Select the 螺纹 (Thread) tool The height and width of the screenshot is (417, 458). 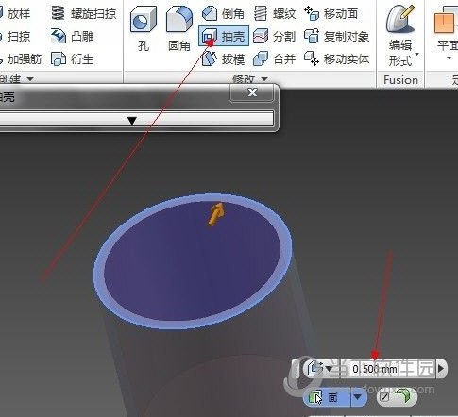pos(275,13)
